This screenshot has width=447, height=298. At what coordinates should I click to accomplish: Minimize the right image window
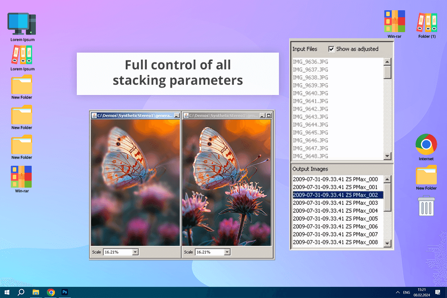click(x=263, y=115)
